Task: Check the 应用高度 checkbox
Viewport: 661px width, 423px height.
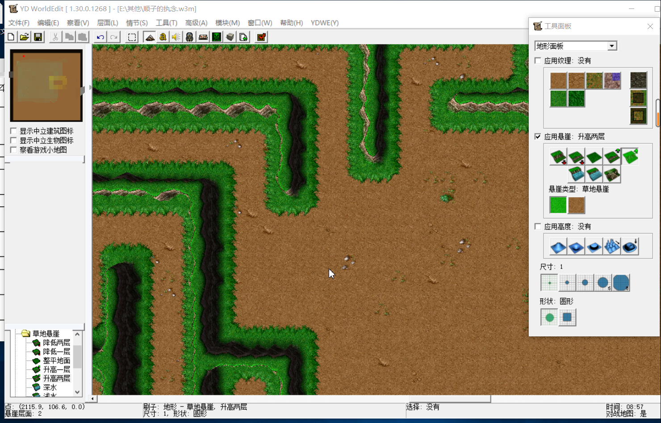Action: point(538,226)
